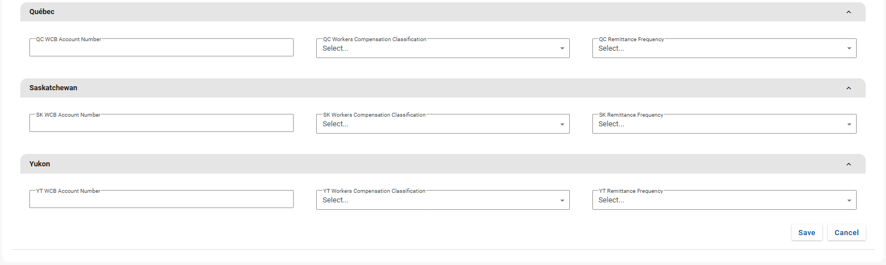Focus the SK WCB Account Number field
The height and width of the screenshot is (265, 886).
[161, 123]
